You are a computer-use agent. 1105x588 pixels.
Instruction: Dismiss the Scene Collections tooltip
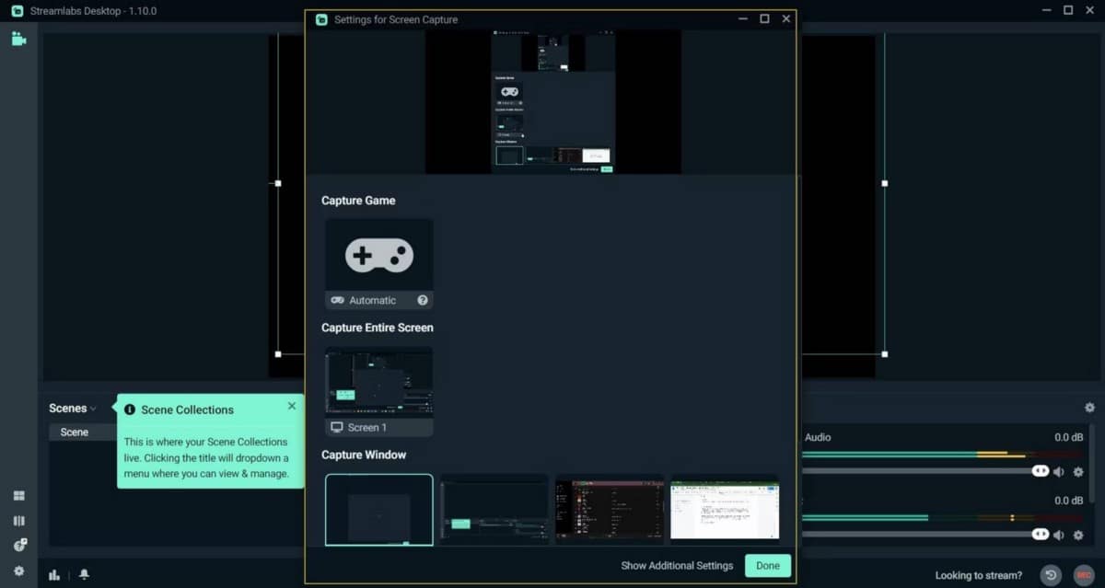point(292,406)
